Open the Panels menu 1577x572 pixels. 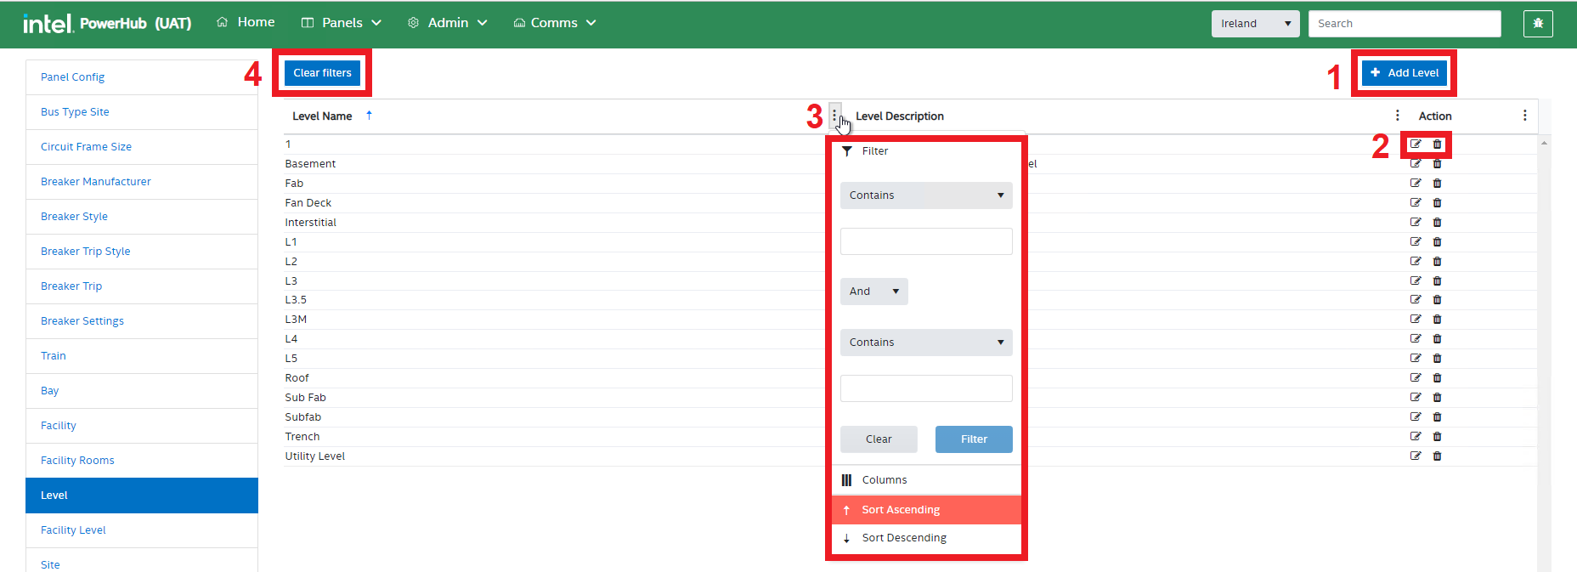pos(342,23)
